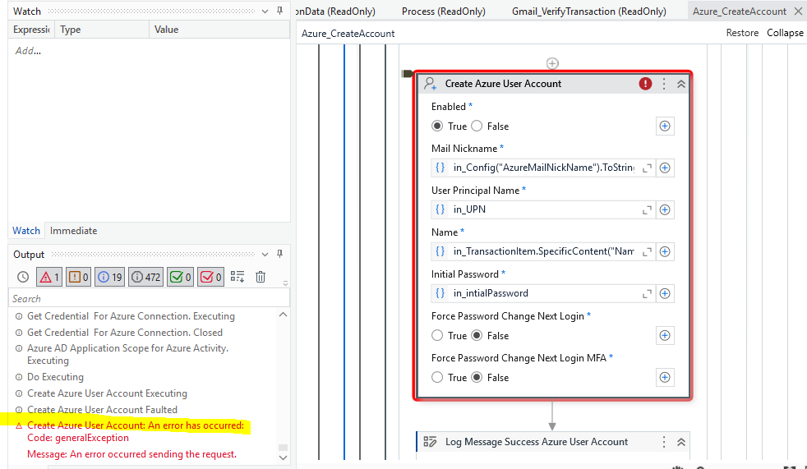Clear the Output panel with trash icon

click(261, 277)
